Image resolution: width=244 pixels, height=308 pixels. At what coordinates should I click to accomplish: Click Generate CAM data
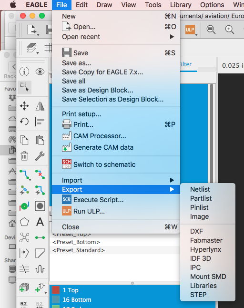[116, 147]
